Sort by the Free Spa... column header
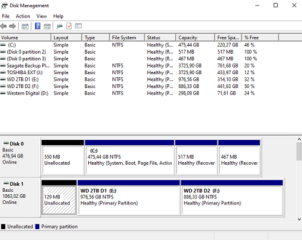Image resolution: width=302 pixels, height=240 pixels. tap(228, 37)
